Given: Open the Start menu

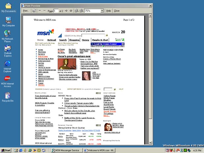Looking at the screenshot, I should click(6, 150).
